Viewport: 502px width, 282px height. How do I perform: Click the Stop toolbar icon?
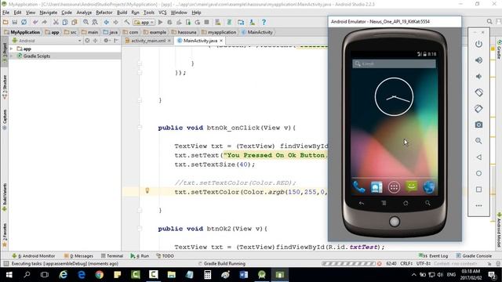coord(207,22)
